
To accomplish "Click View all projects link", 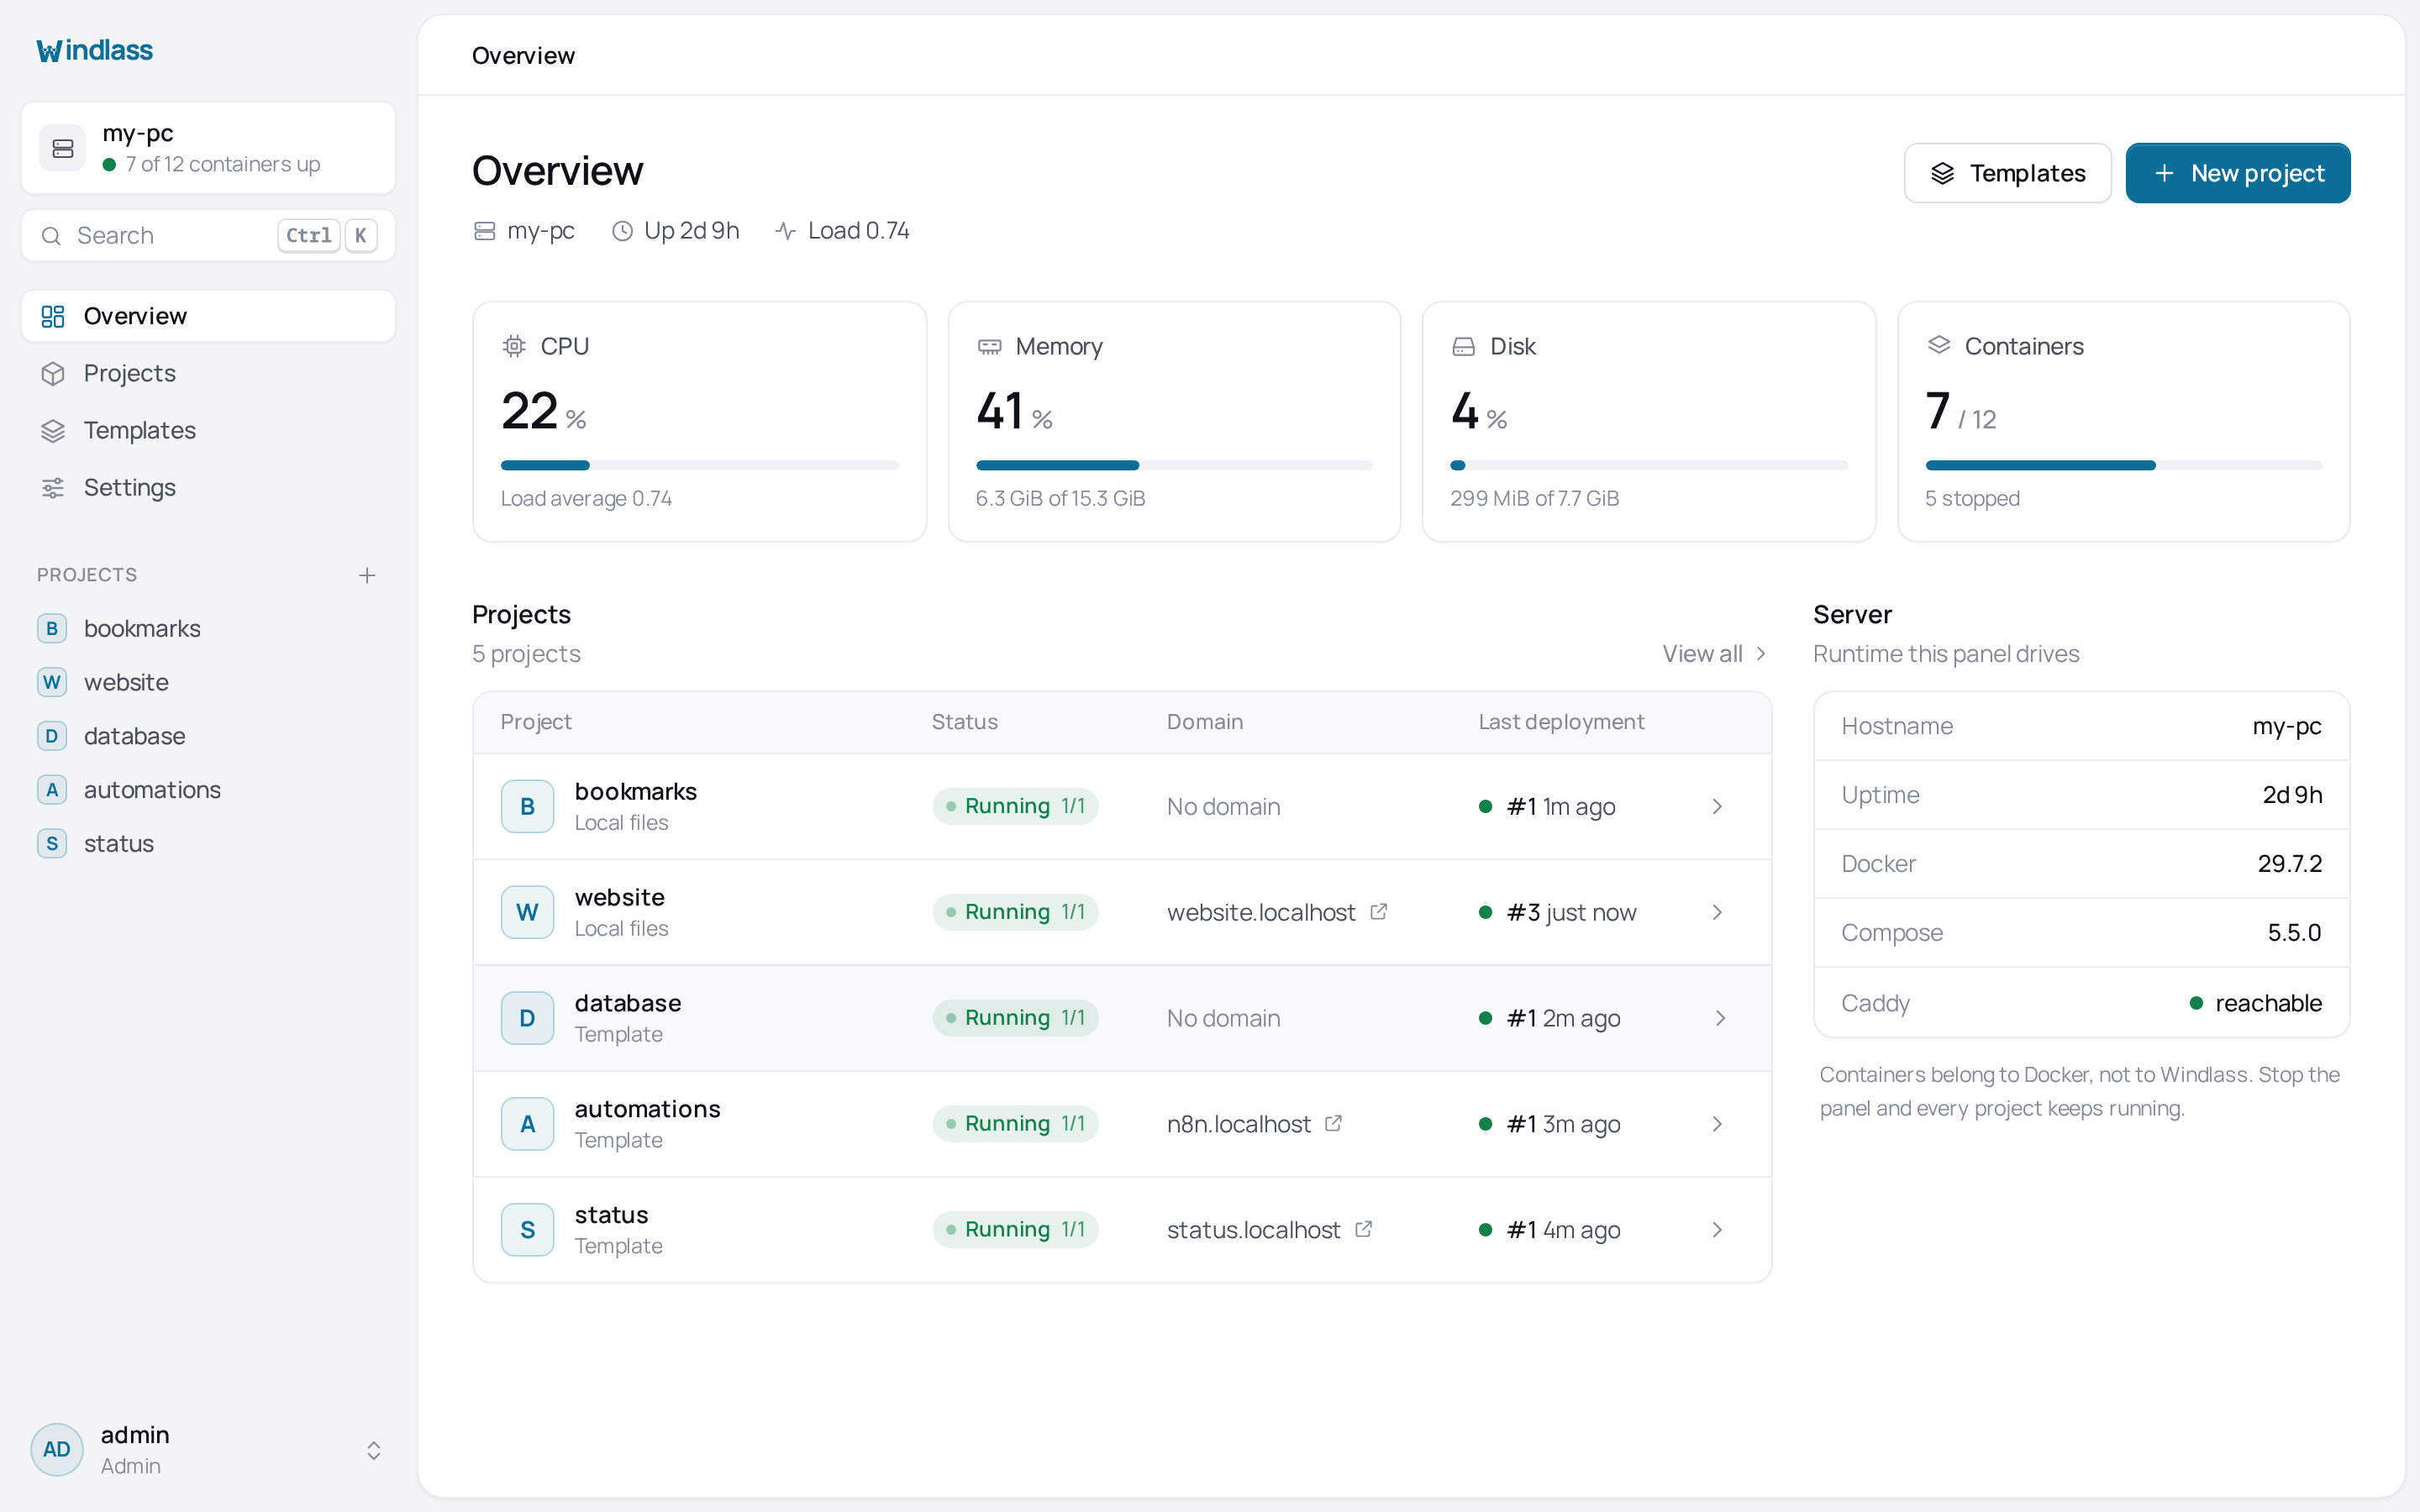I will pos(1714,653).
